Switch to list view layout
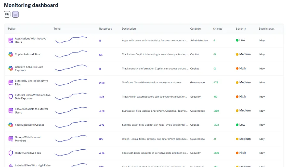The width and height of the screenshot is (289, 167). [15, 14]
